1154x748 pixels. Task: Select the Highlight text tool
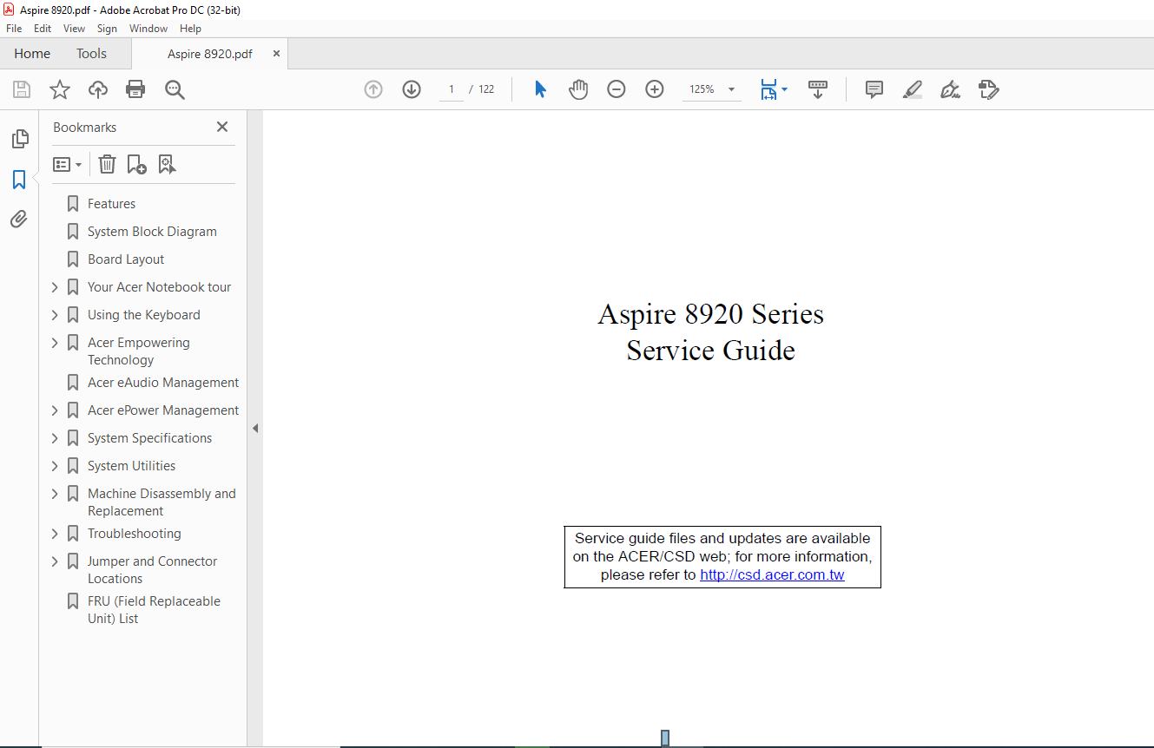coord(913,89)
